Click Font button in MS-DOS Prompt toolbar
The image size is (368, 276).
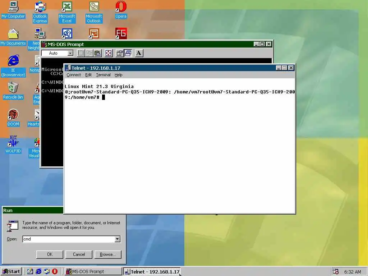(139, 53)
